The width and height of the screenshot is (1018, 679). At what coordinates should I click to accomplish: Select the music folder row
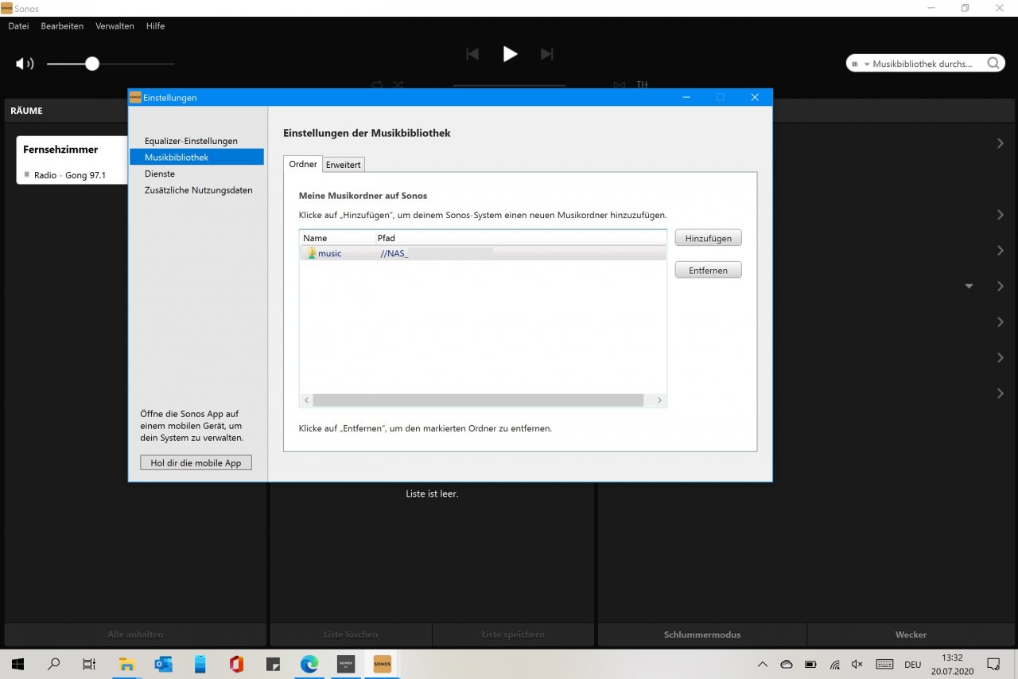(x=483, y=253)
